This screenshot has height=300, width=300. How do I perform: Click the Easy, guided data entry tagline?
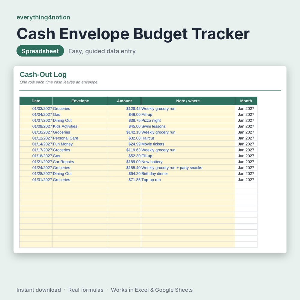pyautogui.click(x=102, y=51)
